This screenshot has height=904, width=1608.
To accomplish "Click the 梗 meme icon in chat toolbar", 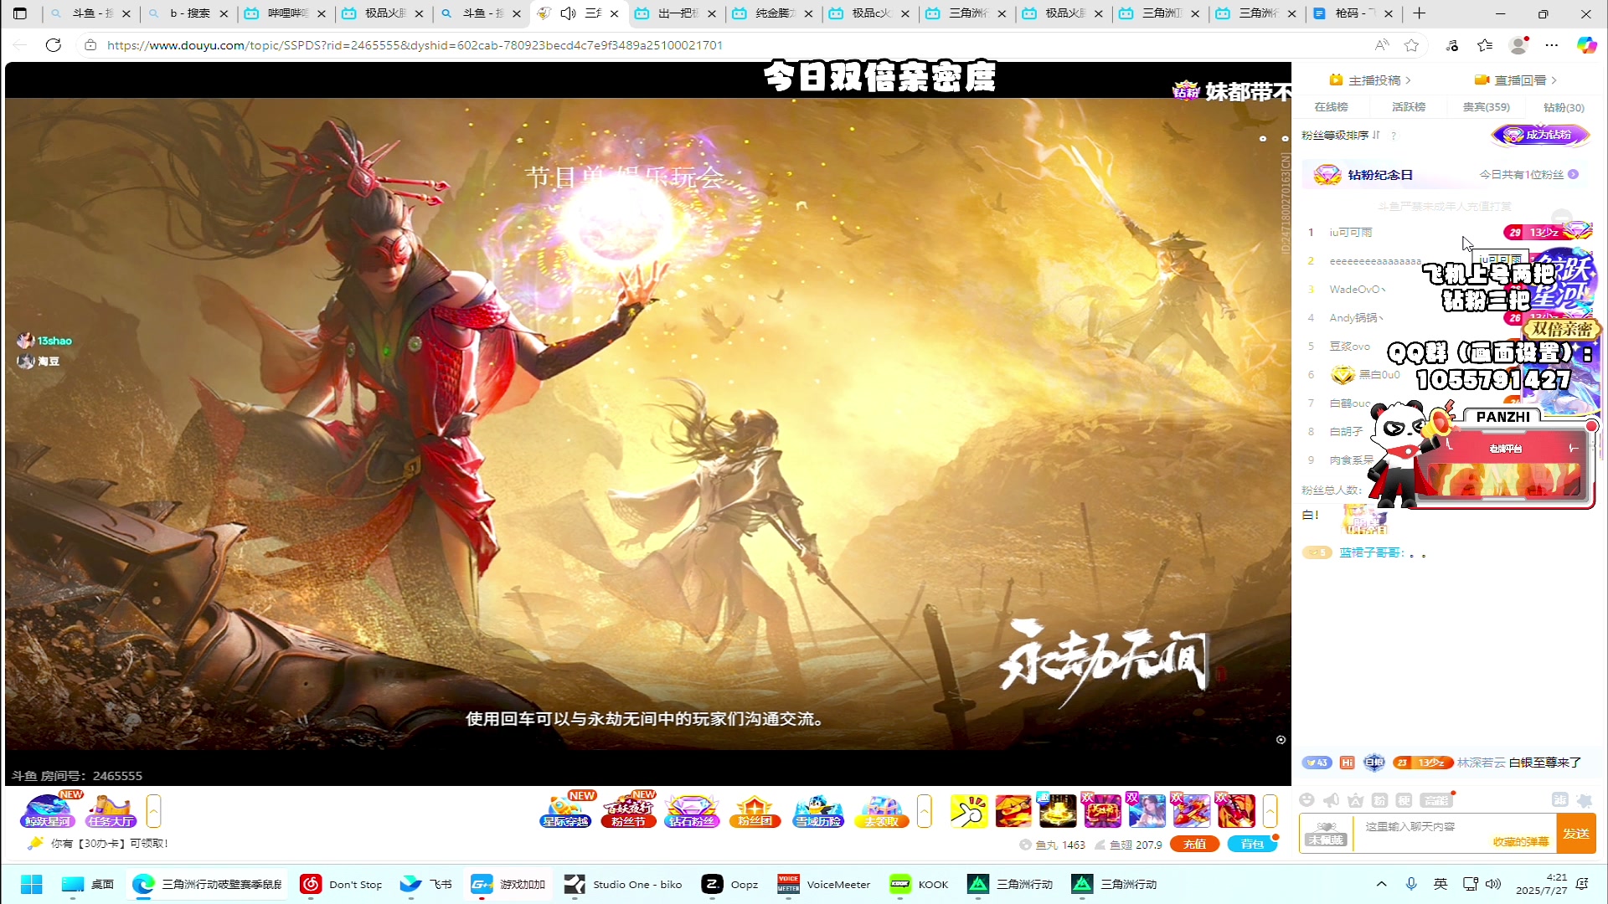I will pyautogui.click(x=1404, y=800).
